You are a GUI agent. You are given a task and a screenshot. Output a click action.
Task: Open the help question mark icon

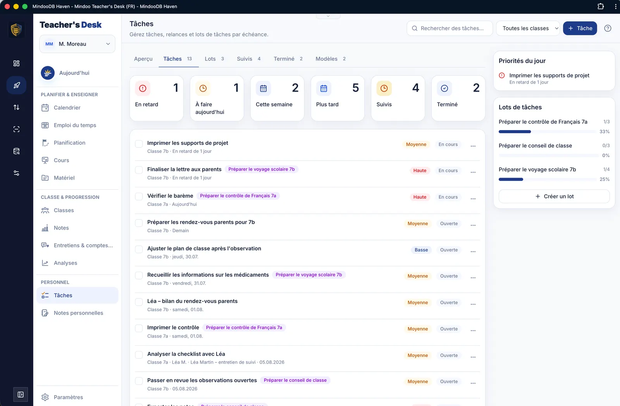pos(608,28)
